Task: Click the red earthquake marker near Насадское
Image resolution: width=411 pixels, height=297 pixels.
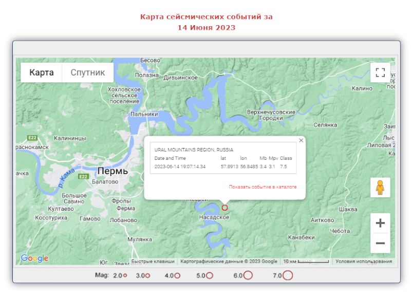Action: [x=225, y=208]
